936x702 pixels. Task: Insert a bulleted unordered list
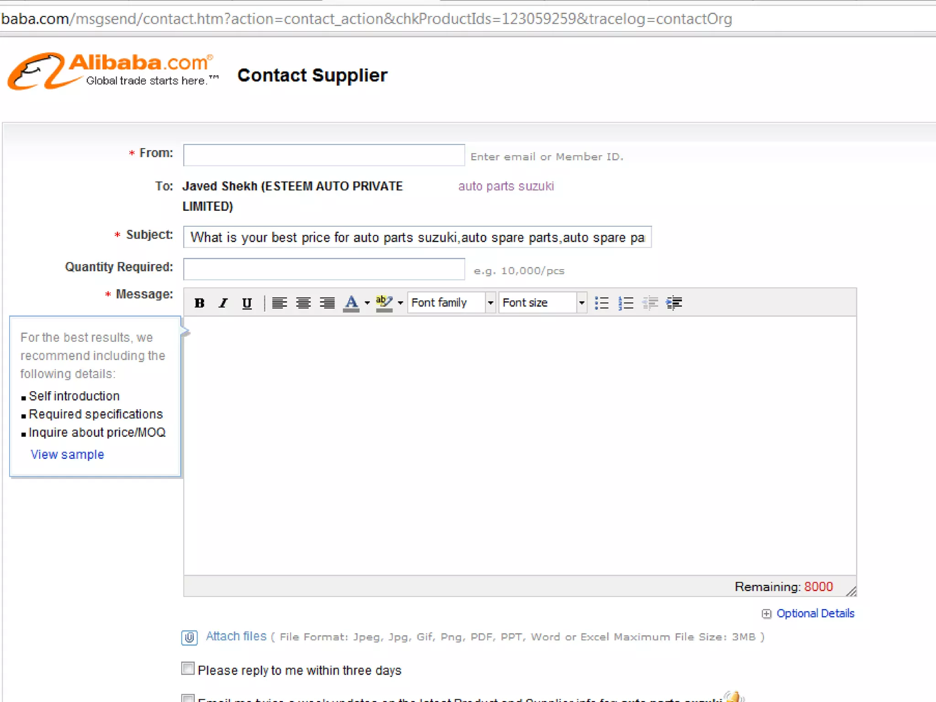601,303
